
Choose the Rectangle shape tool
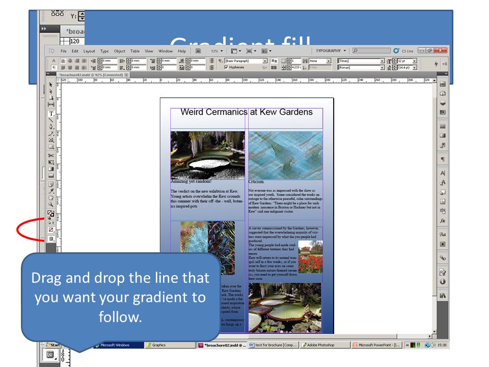tap(51, 147)
